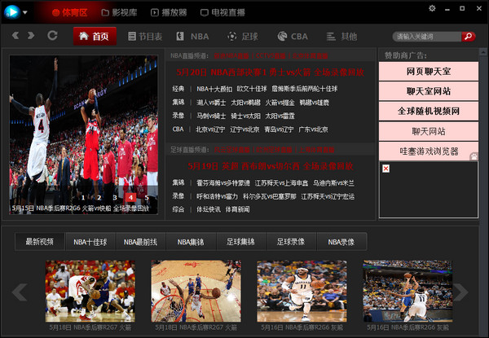Open the 欧洲足球直播 channel link
The image size is (489, 338).
point(274,150)
